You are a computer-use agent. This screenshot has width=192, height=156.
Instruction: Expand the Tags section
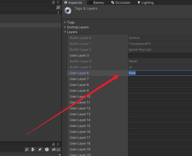pyautogui.click(x=65, y=22)
